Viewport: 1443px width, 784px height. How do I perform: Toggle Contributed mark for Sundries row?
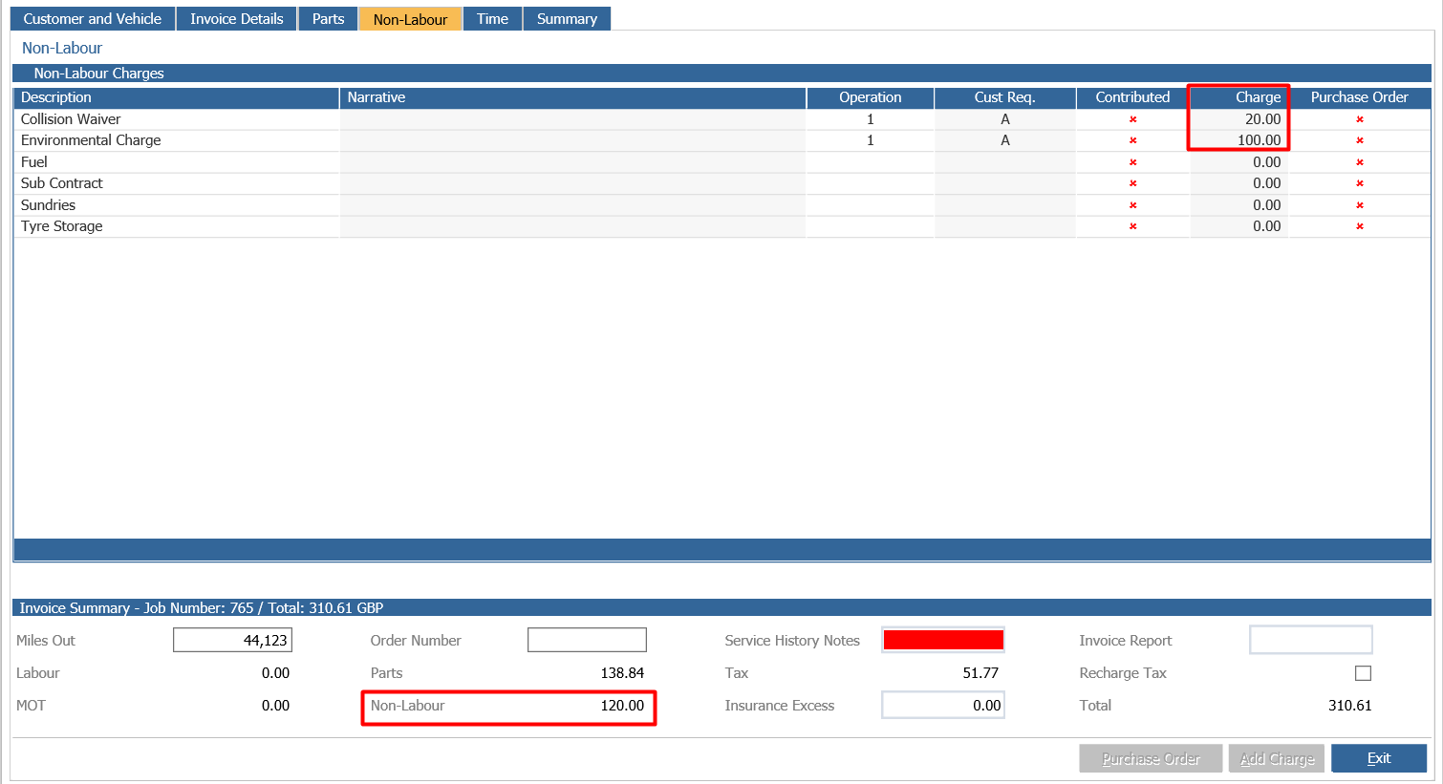tap(1132, 205)
